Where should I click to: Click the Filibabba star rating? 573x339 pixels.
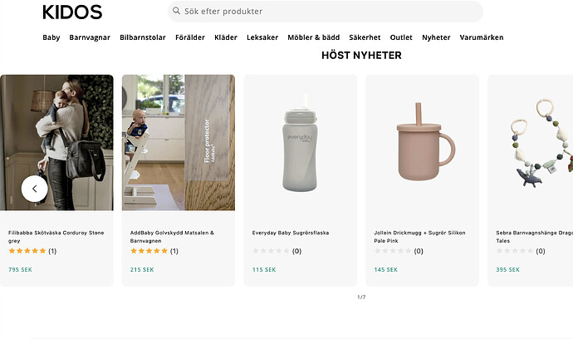point(27,251)
